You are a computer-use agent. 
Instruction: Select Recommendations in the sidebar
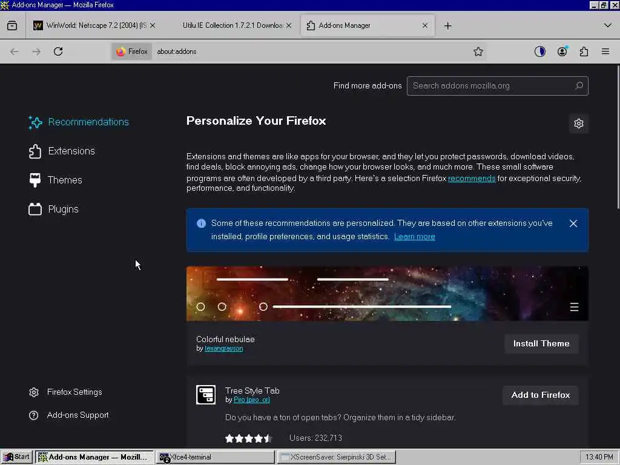(79, 122)
